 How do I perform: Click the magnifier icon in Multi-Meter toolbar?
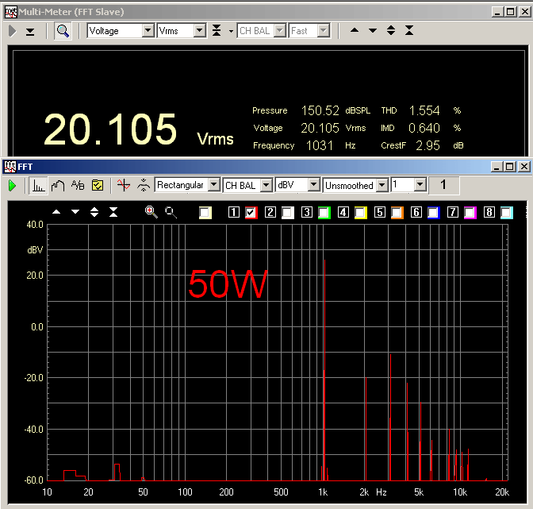(63, 31)
